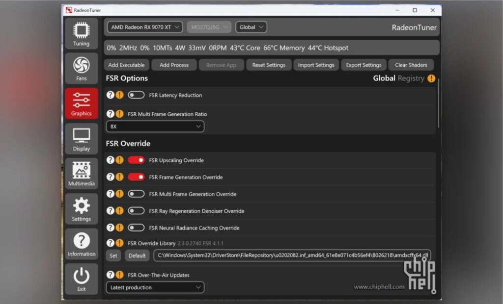Click warning icon for FSR Ray Regeneration Denoiser Override

coord(119,211)
